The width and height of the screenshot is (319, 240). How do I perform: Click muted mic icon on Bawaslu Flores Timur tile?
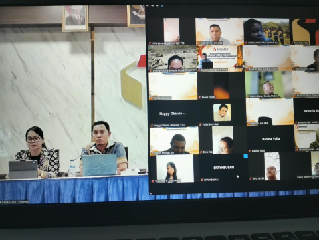tap(151, 70)
